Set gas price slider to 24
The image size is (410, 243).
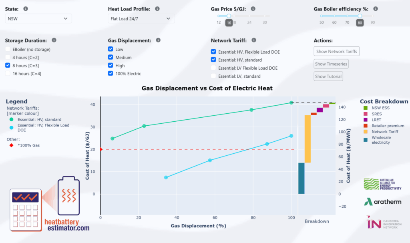(x=249, y=16)
